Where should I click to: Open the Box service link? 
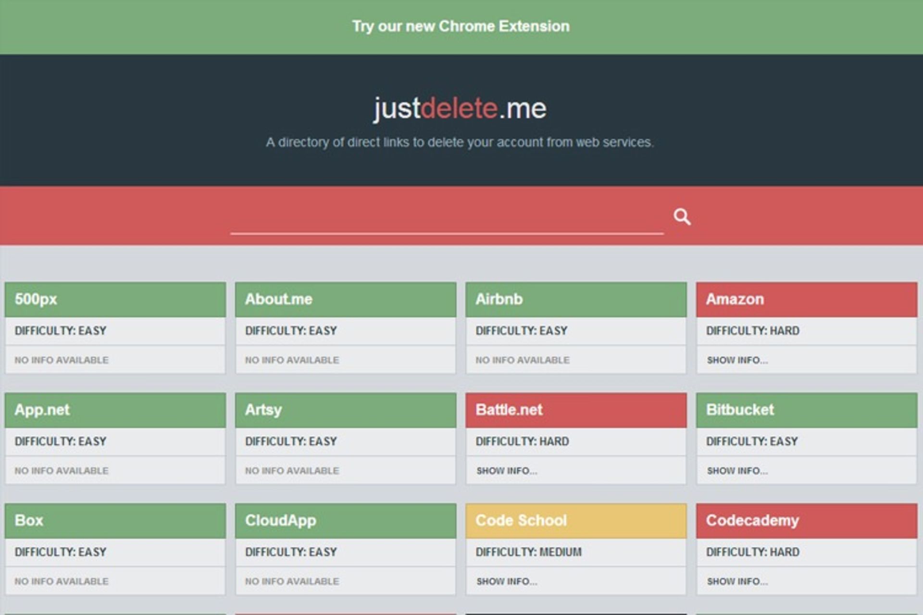point(115,520)
